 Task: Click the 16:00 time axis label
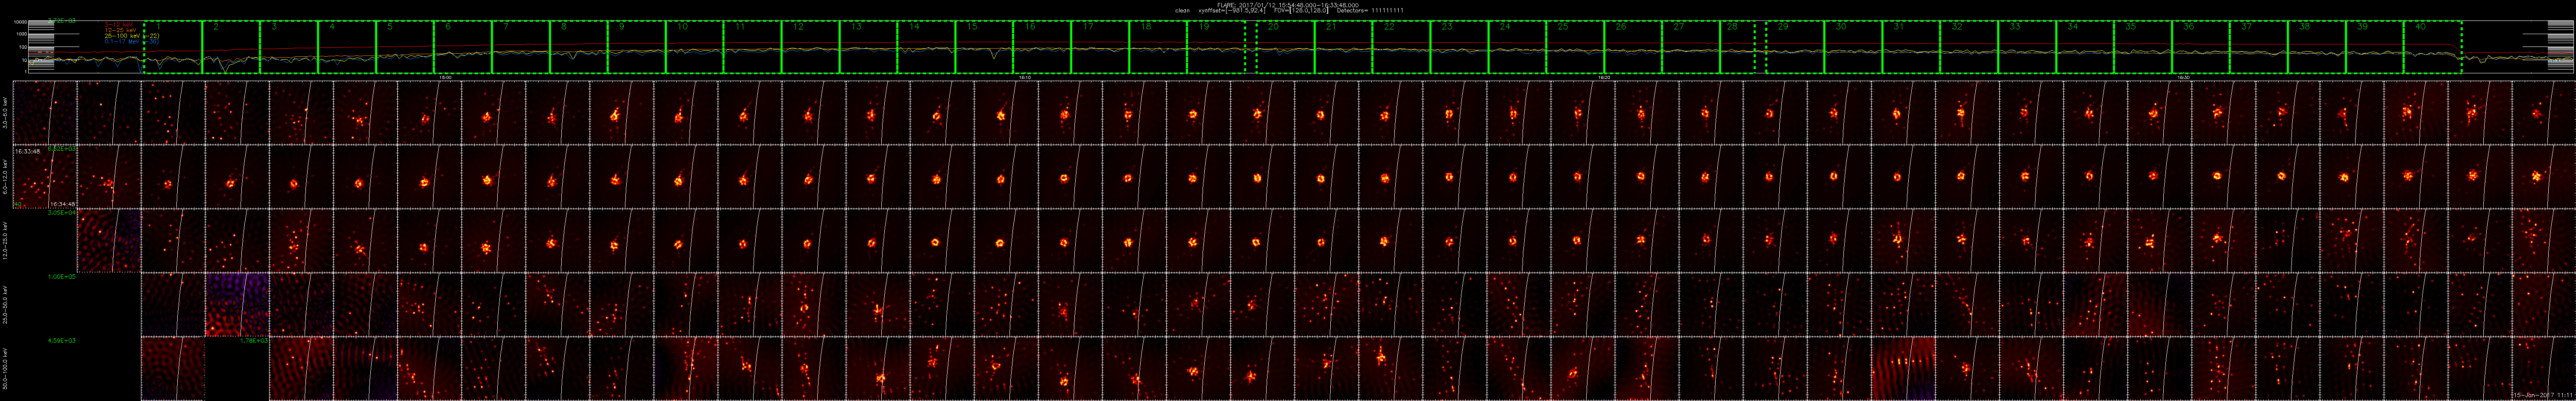(445, 77)
